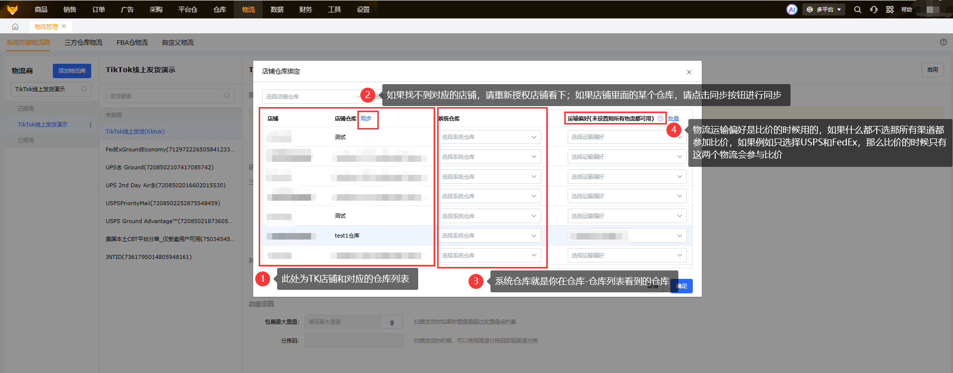
Task: Open the 商品 menu
Action: [41, 9]
